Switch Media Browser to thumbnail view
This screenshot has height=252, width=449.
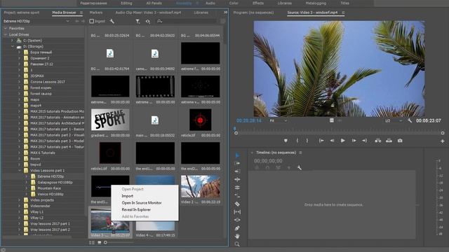point(99,243)
